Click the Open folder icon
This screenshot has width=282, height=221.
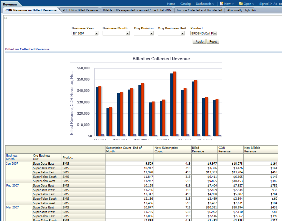[241, 4]
